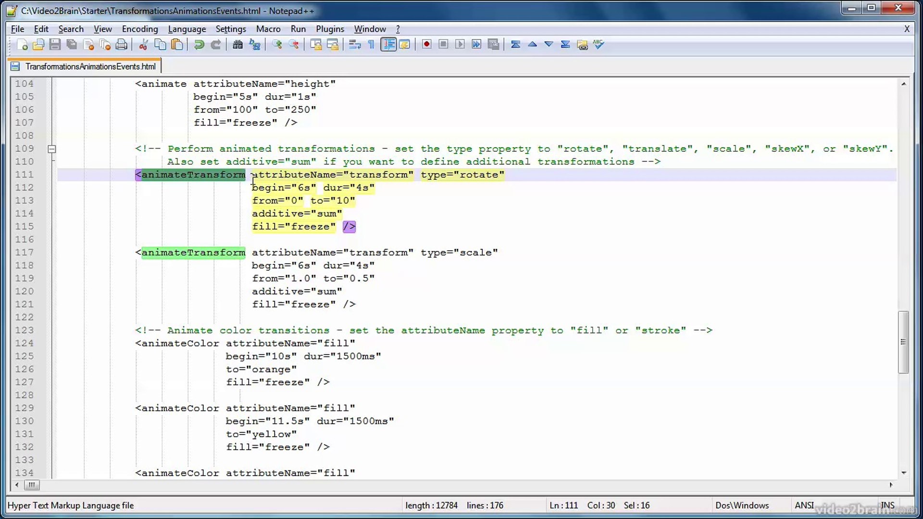Create a new file with toolbar icon
Viewport: 923px width, 519px height.
point(22,45)
